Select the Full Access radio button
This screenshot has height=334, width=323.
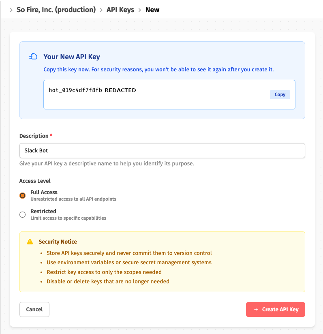pos(23,195)
